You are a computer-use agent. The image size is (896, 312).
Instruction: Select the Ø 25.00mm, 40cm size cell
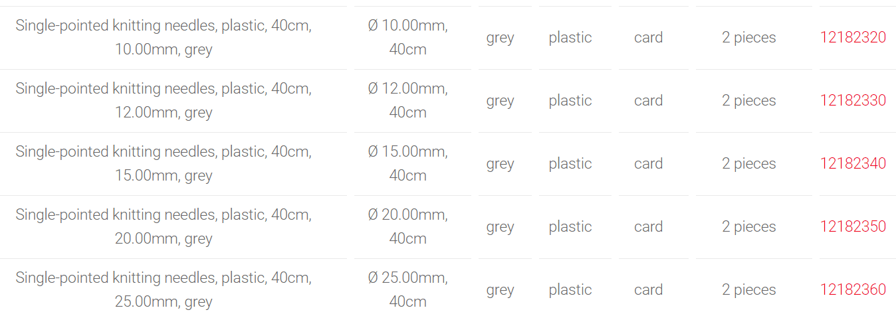point(407,290)
